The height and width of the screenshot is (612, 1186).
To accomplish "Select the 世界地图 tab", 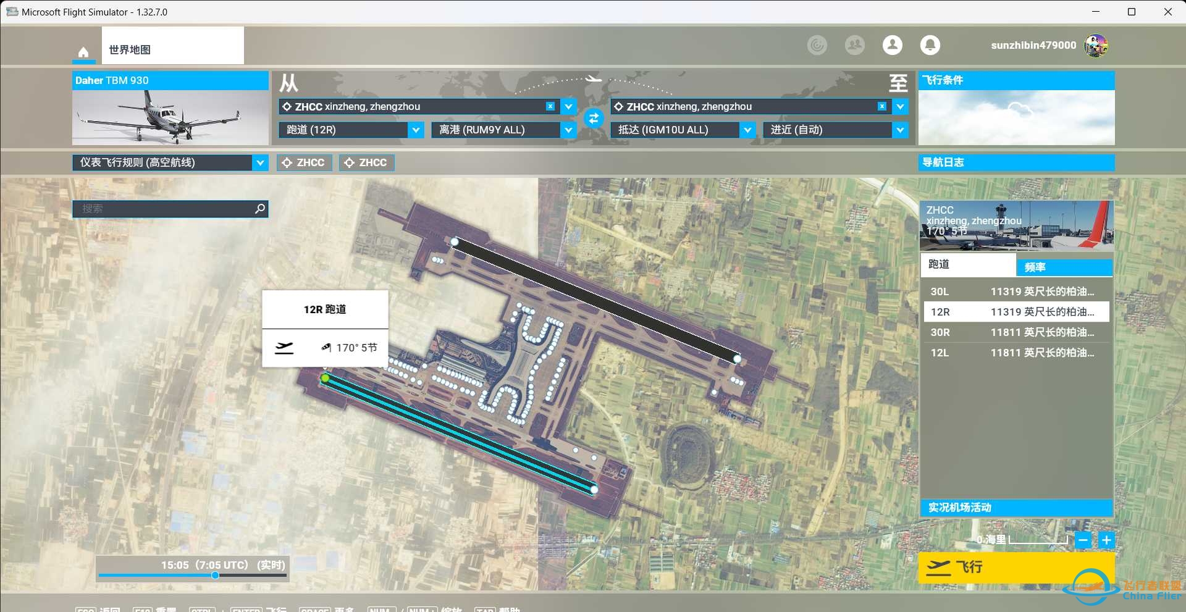I will pos(173,46).
